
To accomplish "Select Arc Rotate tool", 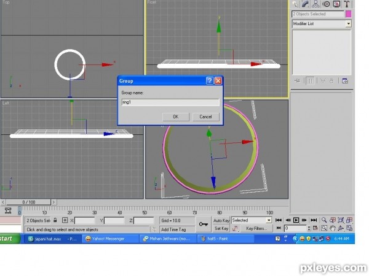I will (x=341, y=228).
